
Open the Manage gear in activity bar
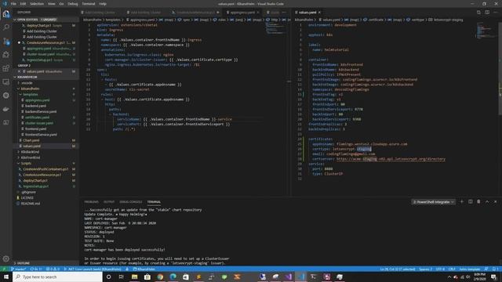click(6, 258)
